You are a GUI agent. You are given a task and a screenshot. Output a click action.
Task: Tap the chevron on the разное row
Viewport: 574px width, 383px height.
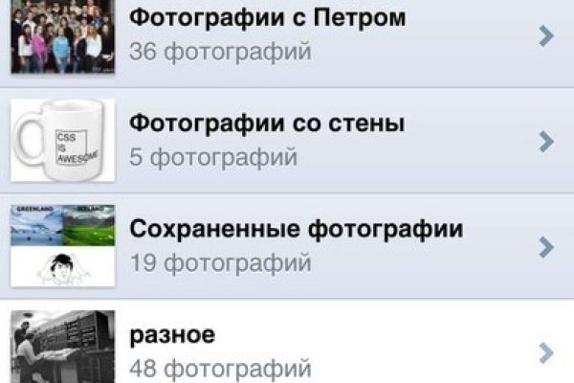(x=546, y=353)
